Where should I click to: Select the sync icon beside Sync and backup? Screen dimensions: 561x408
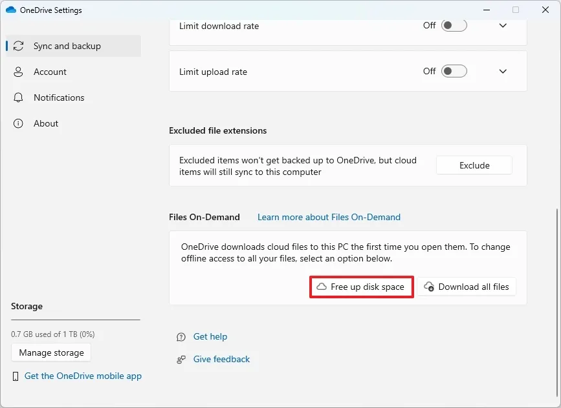19,46
